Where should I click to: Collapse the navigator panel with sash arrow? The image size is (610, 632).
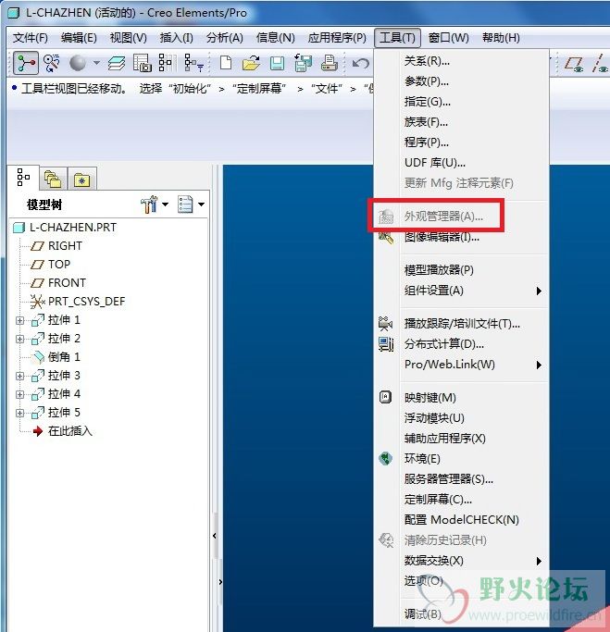(215, 536)
